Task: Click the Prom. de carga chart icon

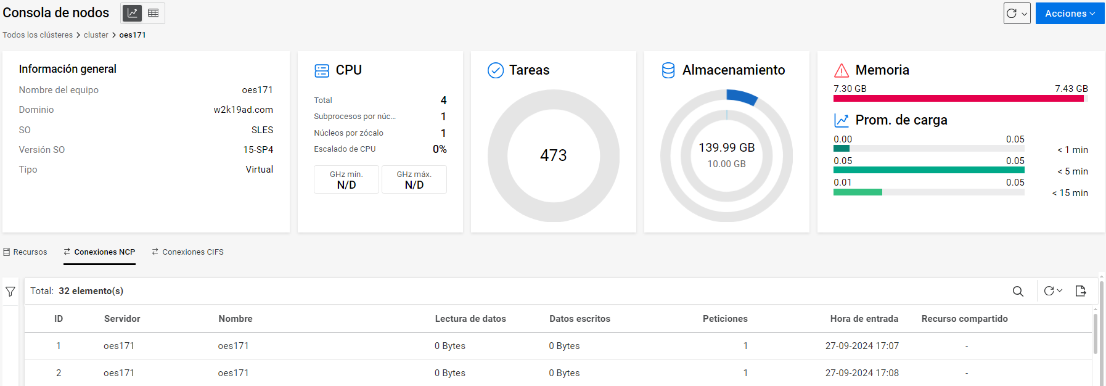Action: coord(842,120)
